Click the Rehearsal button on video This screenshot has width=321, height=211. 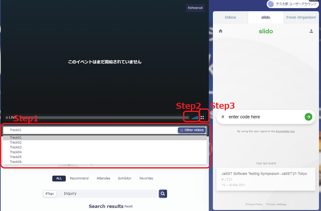click(x=195, y=8)
